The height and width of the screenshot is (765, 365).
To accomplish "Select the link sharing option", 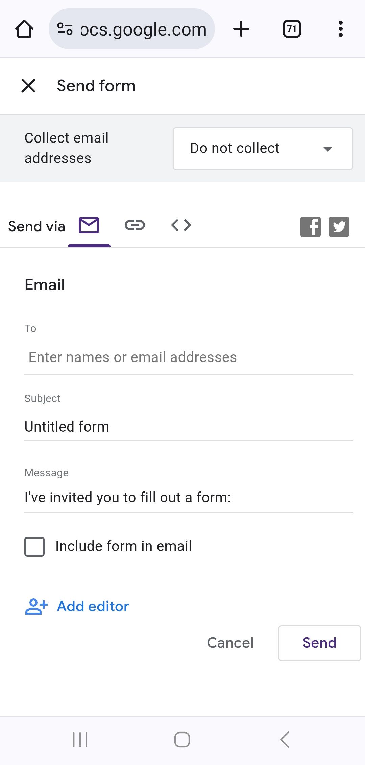I will pyautogui.click(x=135, y=225).
